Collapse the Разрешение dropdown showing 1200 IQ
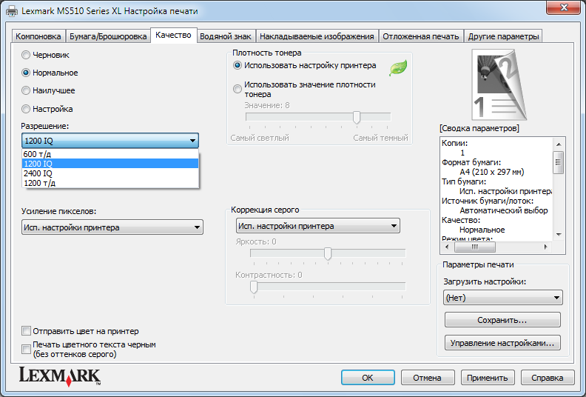586x397 pixels. point(110,141)
